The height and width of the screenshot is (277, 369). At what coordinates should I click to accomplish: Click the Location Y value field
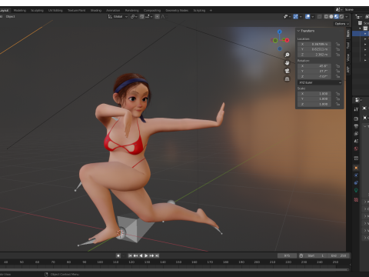pos(314,49)
